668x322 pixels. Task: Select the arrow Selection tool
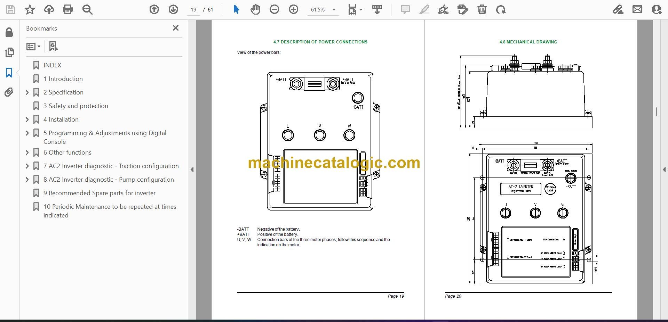point(237,10)
